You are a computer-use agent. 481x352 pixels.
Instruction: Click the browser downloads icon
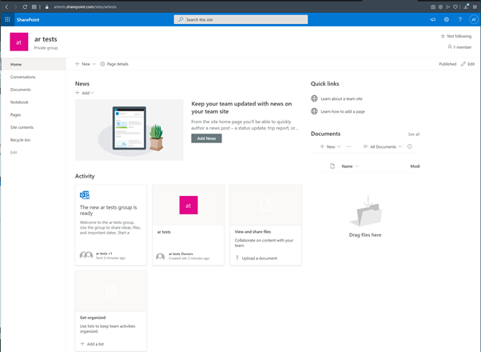467,6
